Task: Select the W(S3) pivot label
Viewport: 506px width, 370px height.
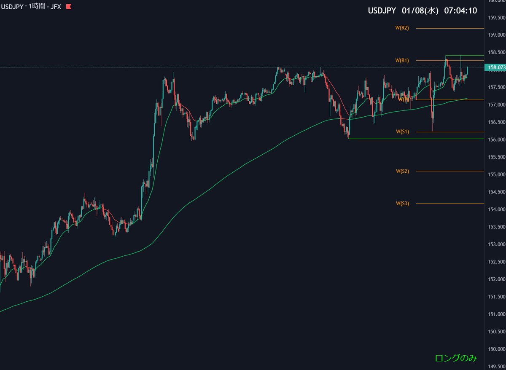Action: click(402, 204)
